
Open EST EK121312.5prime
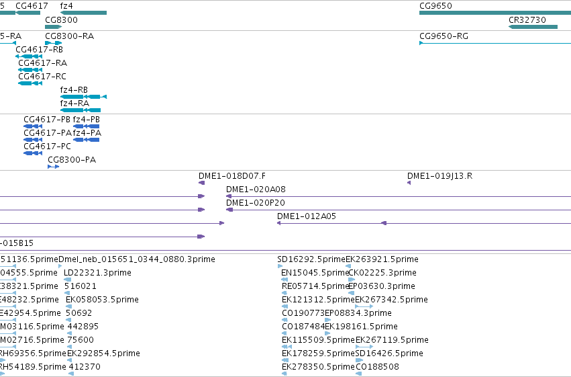click(318, 300)
